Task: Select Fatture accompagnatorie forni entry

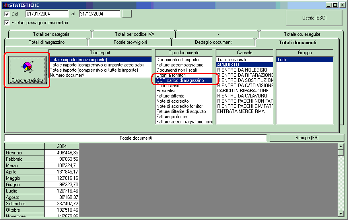Action: pos(184,122)
